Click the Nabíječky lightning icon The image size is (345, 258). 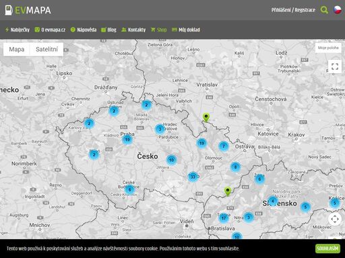click(x=7, y=30)
